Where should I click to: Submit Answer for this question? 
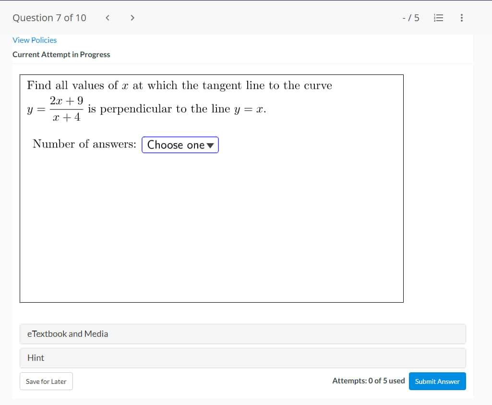[x=437, y=381]
